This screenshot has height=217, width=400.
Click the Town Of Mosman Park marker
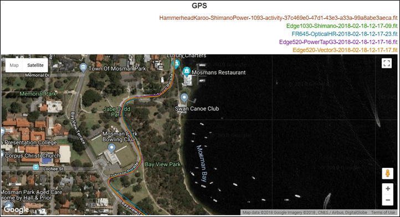click(83, 68)
